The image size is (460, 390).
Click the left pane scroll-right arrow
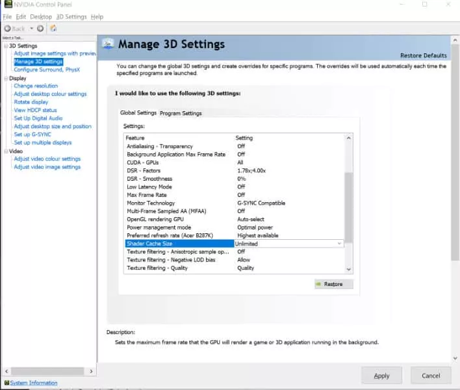click(x=91, y=371)
